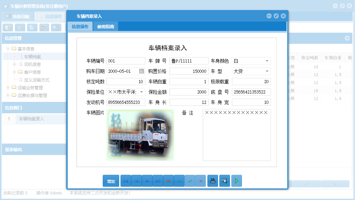The image size is (355, 200).
Task: Confirm changes with the green checkmark icon
Action: click(x=190, y=181)
